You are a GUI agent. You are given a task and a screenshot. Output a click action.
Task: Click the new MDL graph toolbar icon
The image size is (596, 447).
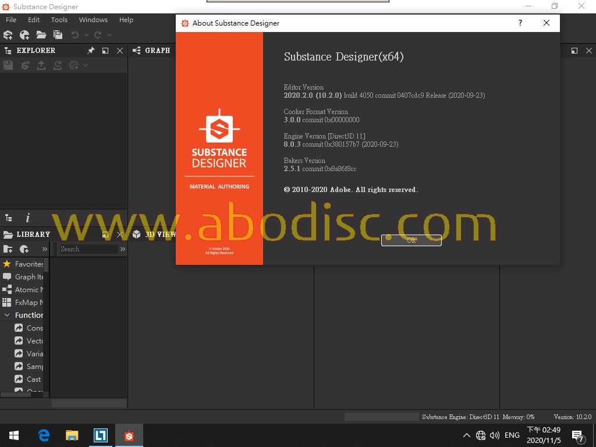[24, 35]
